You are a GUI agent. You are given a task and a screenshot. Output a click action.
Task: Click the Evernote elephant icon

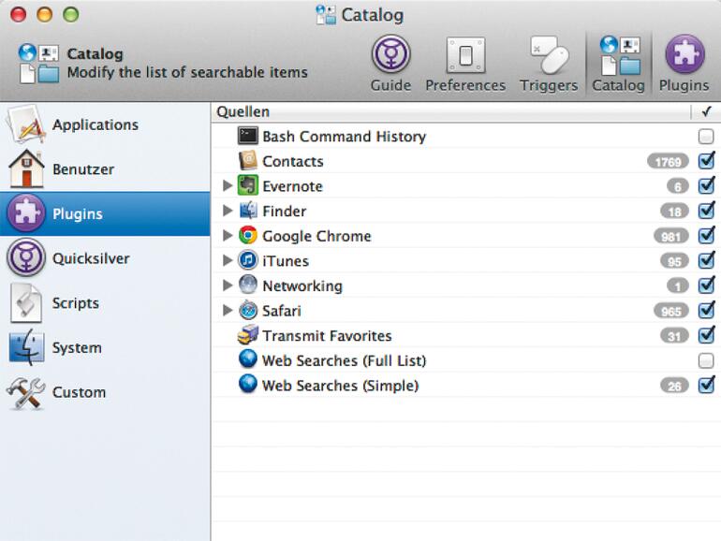click(248, 185)
